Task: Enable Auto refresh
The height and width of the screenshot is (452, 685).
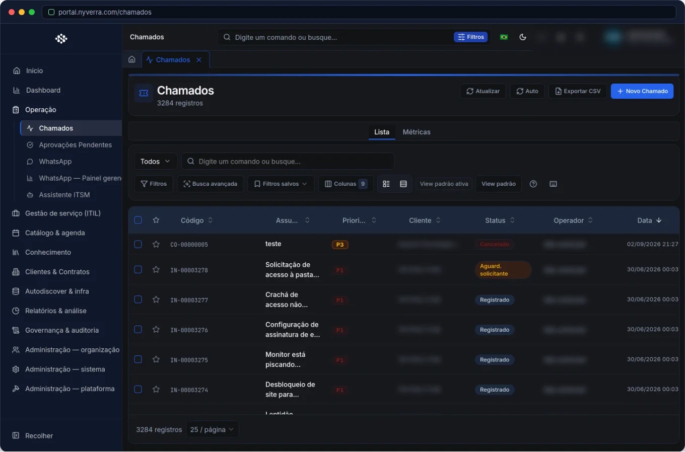Action: pyautogui.click(x=527, y=92)
